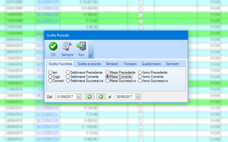This screenshot has height=142, width=228.
Task: Go to the Semestri tab
Action: pyautogui.click(x=173, y=64)
